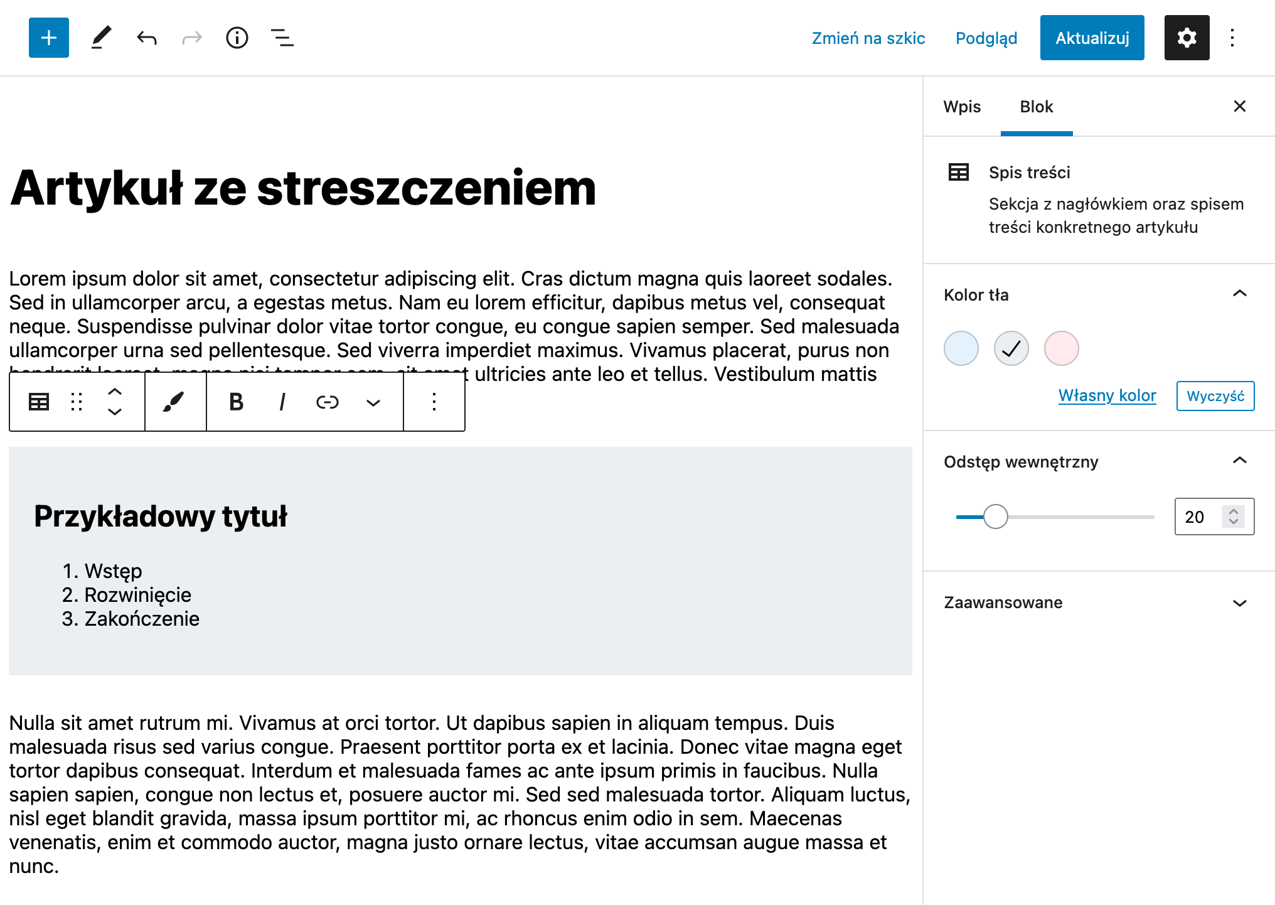Click the blue add block plus button
This screenshot has width=1275, height=905.
point(49,38)
